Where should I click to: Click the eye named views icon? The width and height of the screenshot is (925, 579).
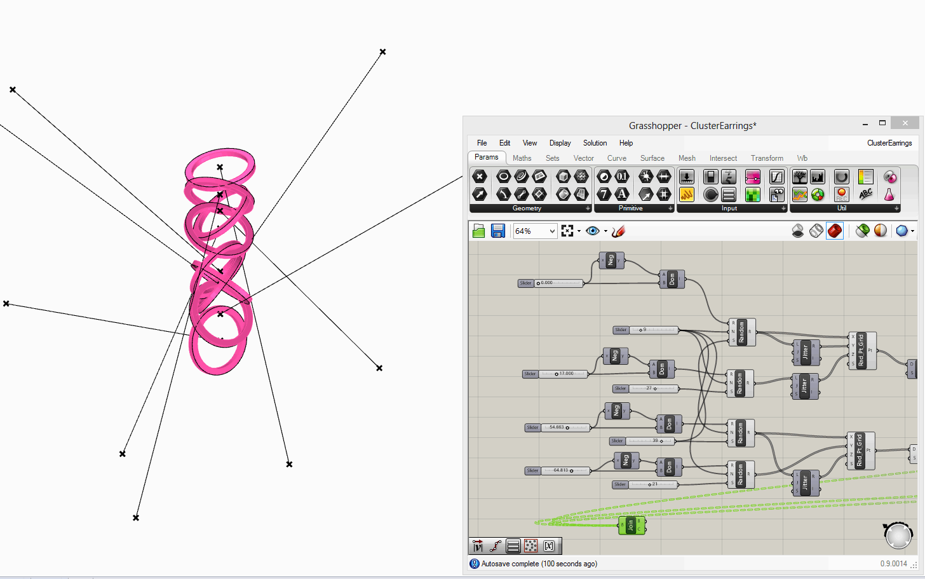click(593, 231)
